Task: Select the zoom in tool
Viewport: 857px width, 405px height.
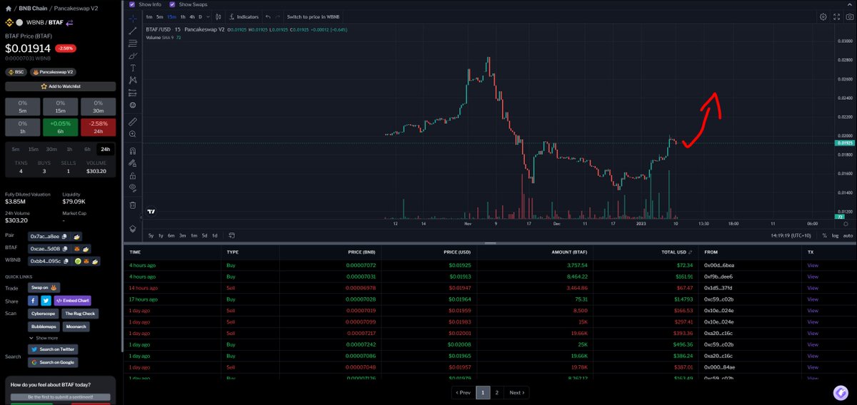Action: (133, 134)
